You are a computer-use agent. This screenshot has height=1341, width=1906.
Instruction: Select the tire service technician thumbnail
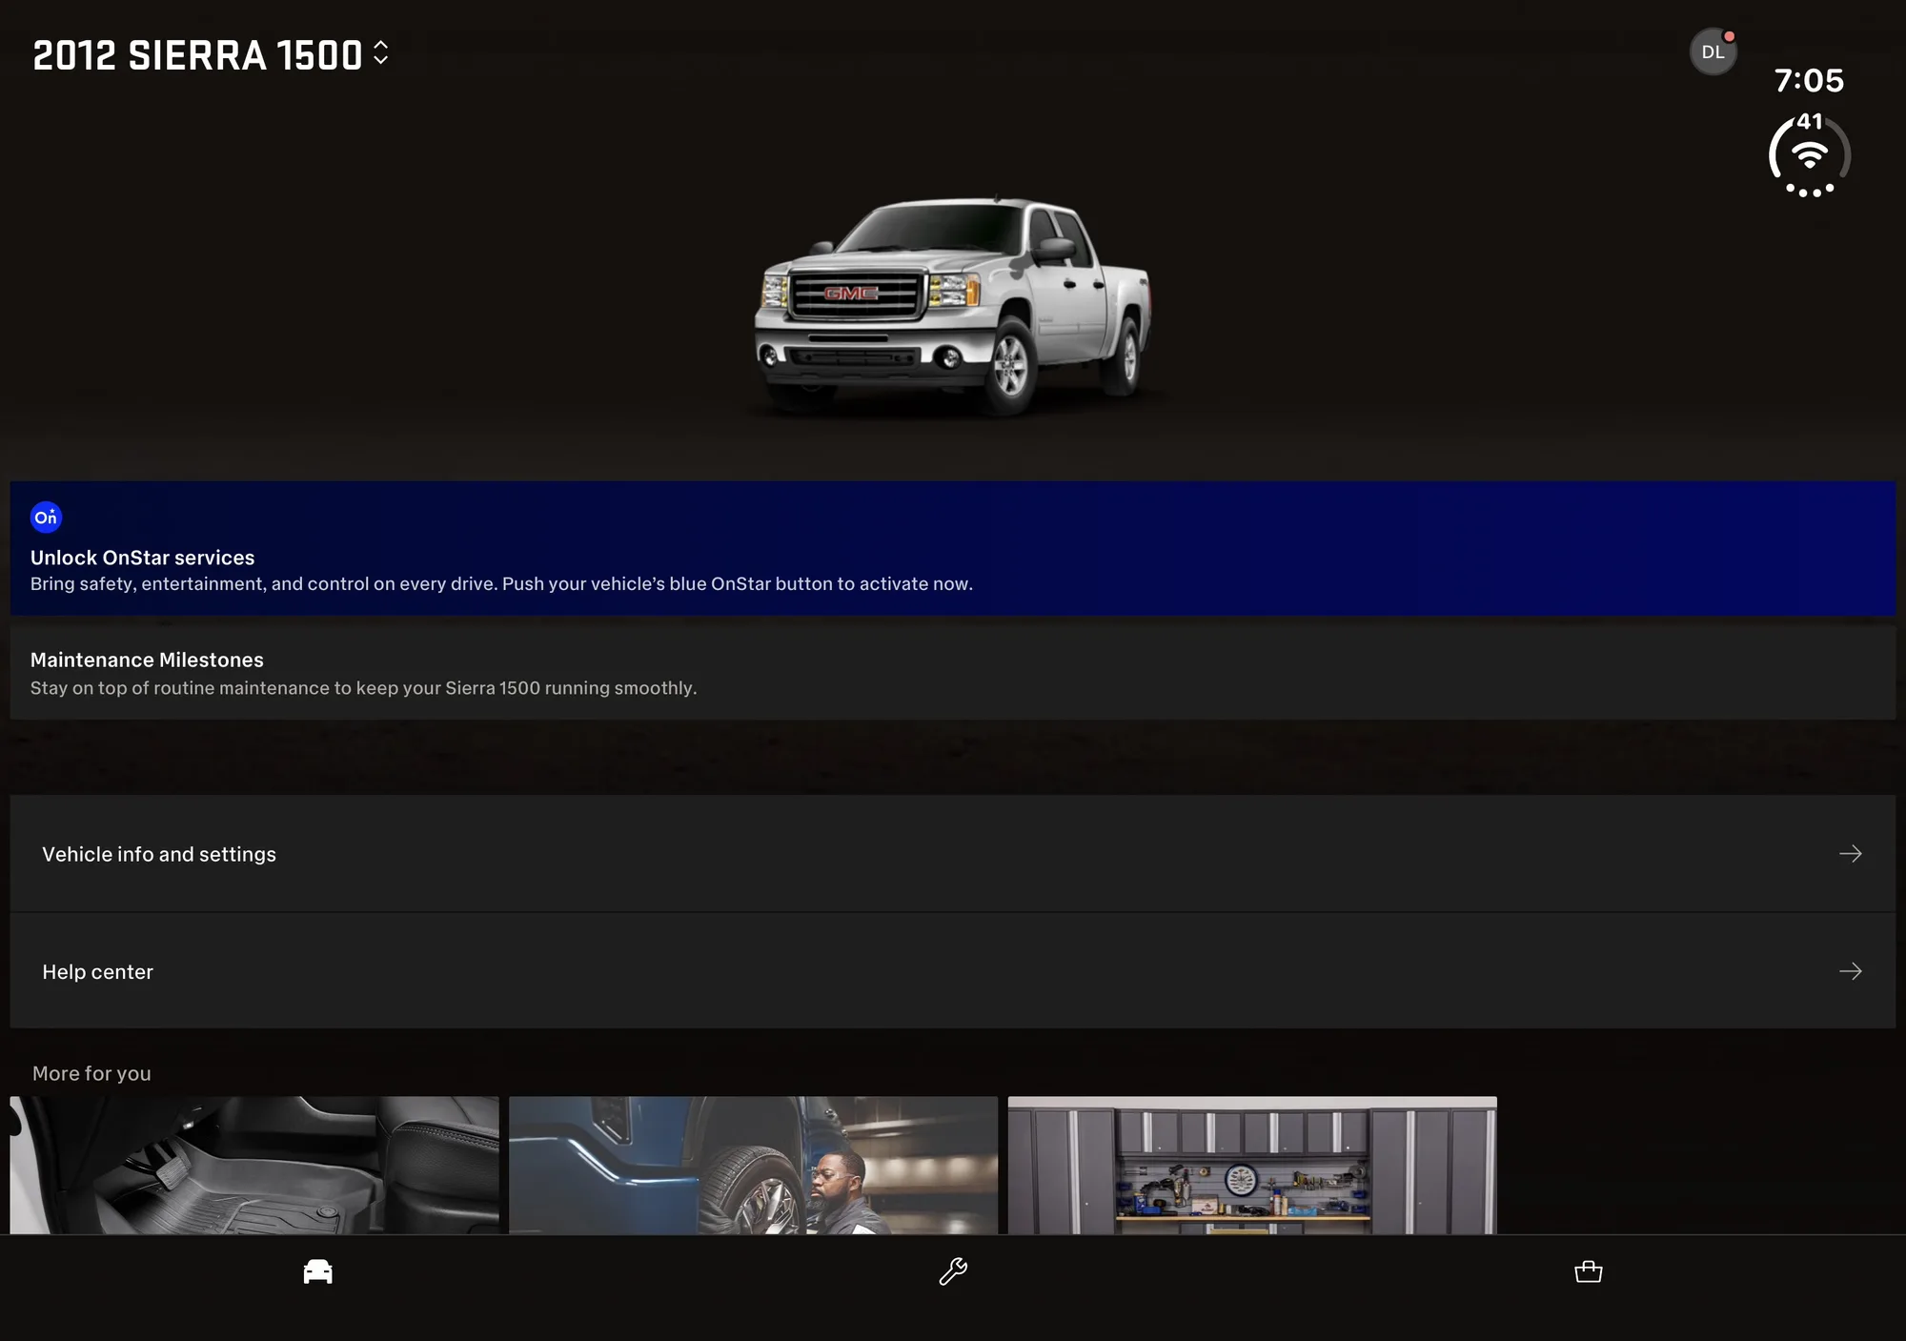pyautogui.click(x=753, y=1165)
